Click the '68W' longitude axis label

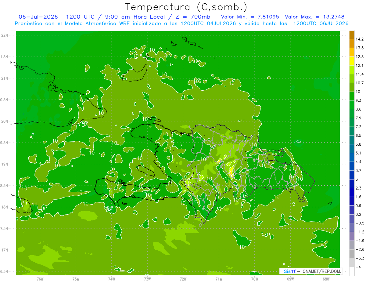(326, 279)
